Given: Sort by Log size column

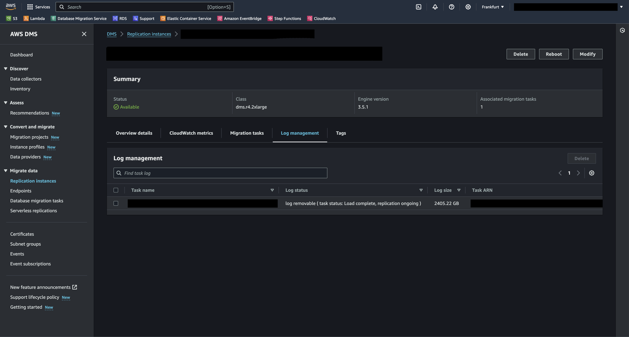Looking at the screenshot, I should 459,190.
